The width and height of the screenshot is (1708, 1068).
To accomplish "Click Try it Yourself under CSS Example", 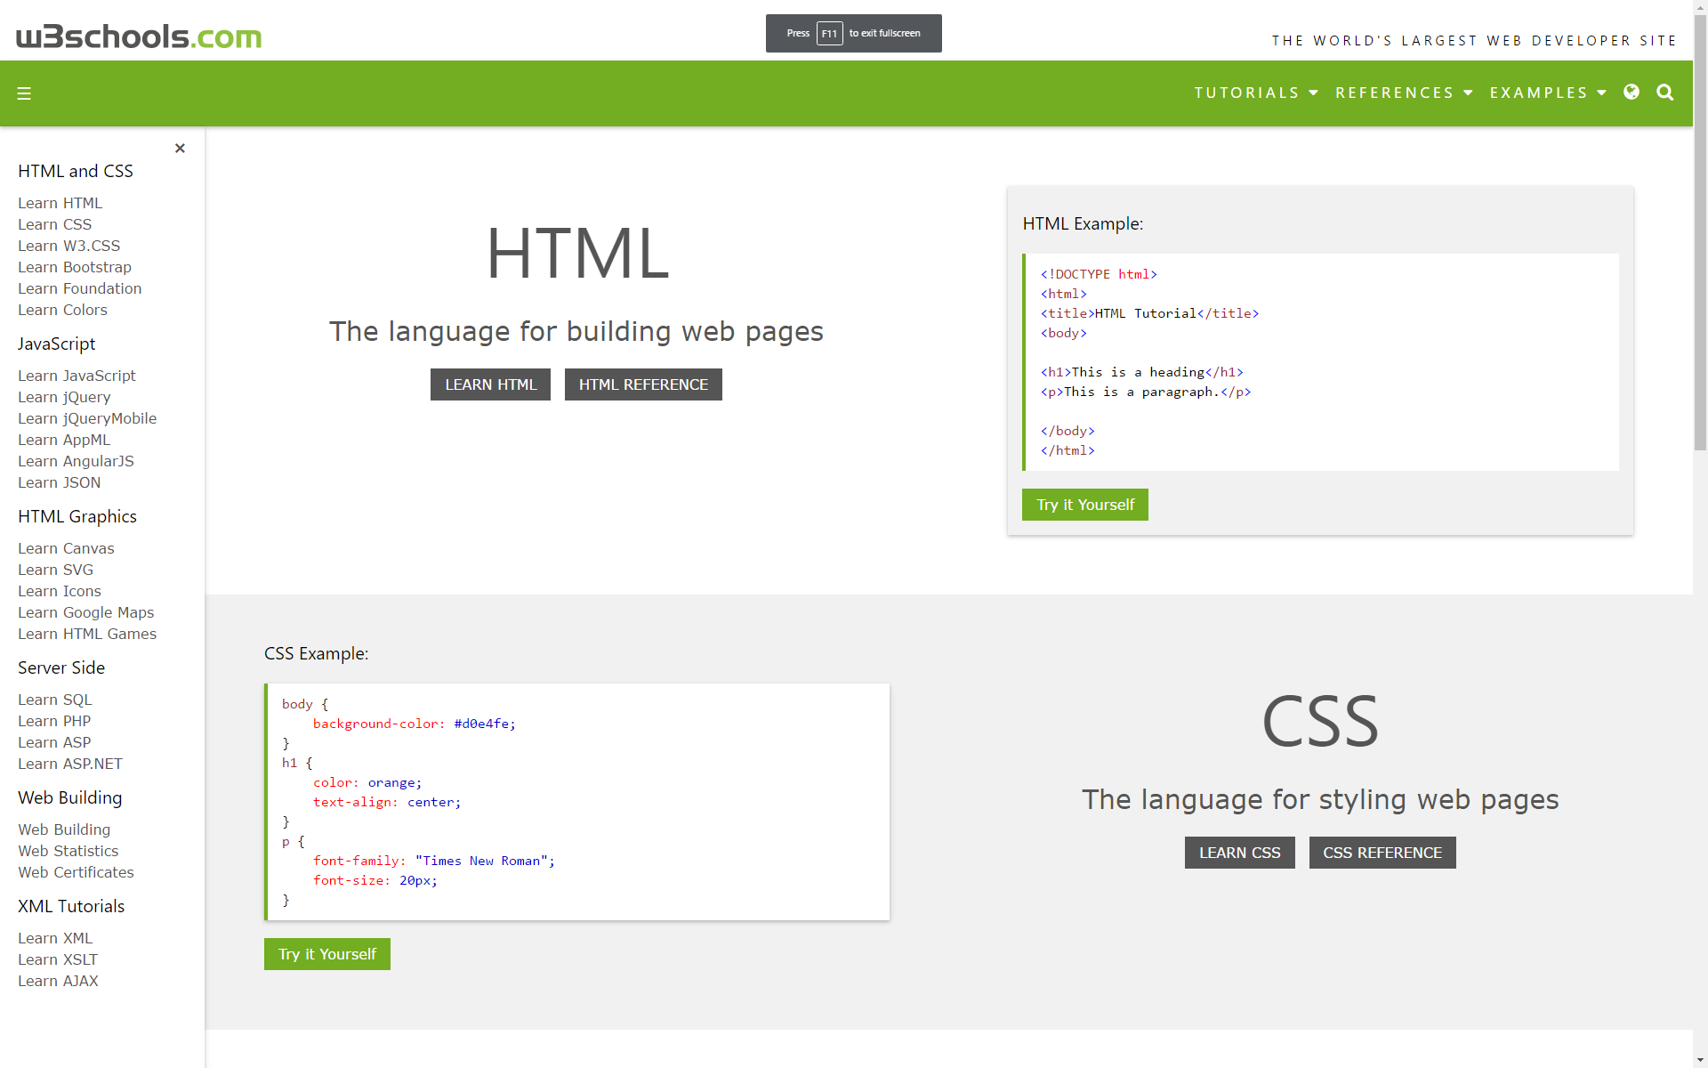I will pyautogui.click(x=327, y=954).
